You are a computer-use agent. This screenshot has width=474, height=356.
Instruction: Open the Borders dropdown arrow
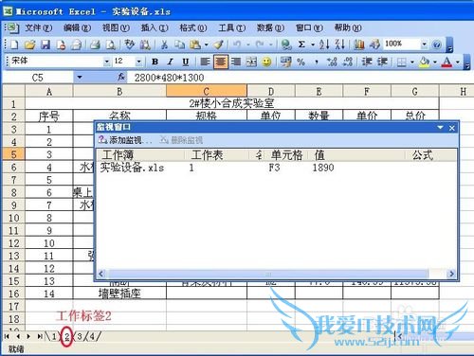click(x=412, y=62)
